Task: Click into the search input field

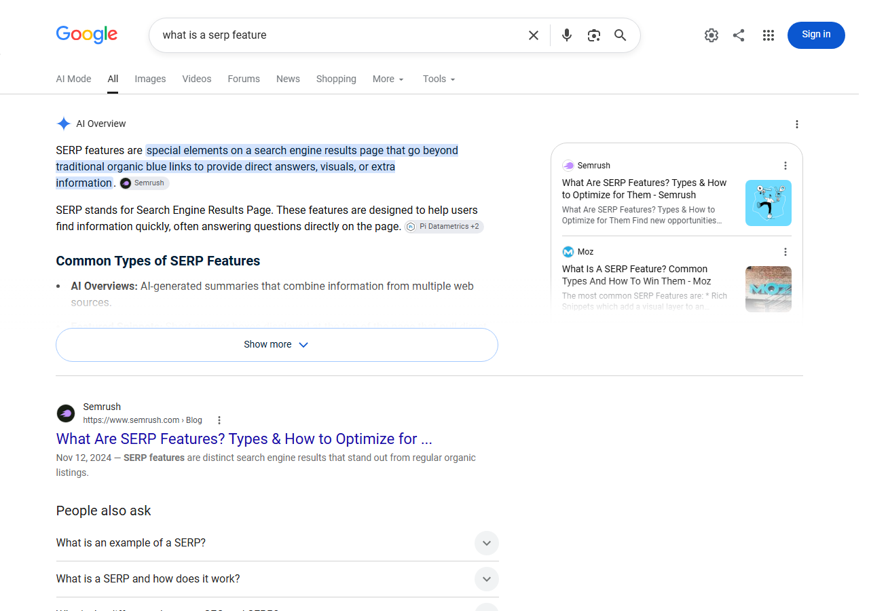Action: pyautogui.click(x=339, y=35)
